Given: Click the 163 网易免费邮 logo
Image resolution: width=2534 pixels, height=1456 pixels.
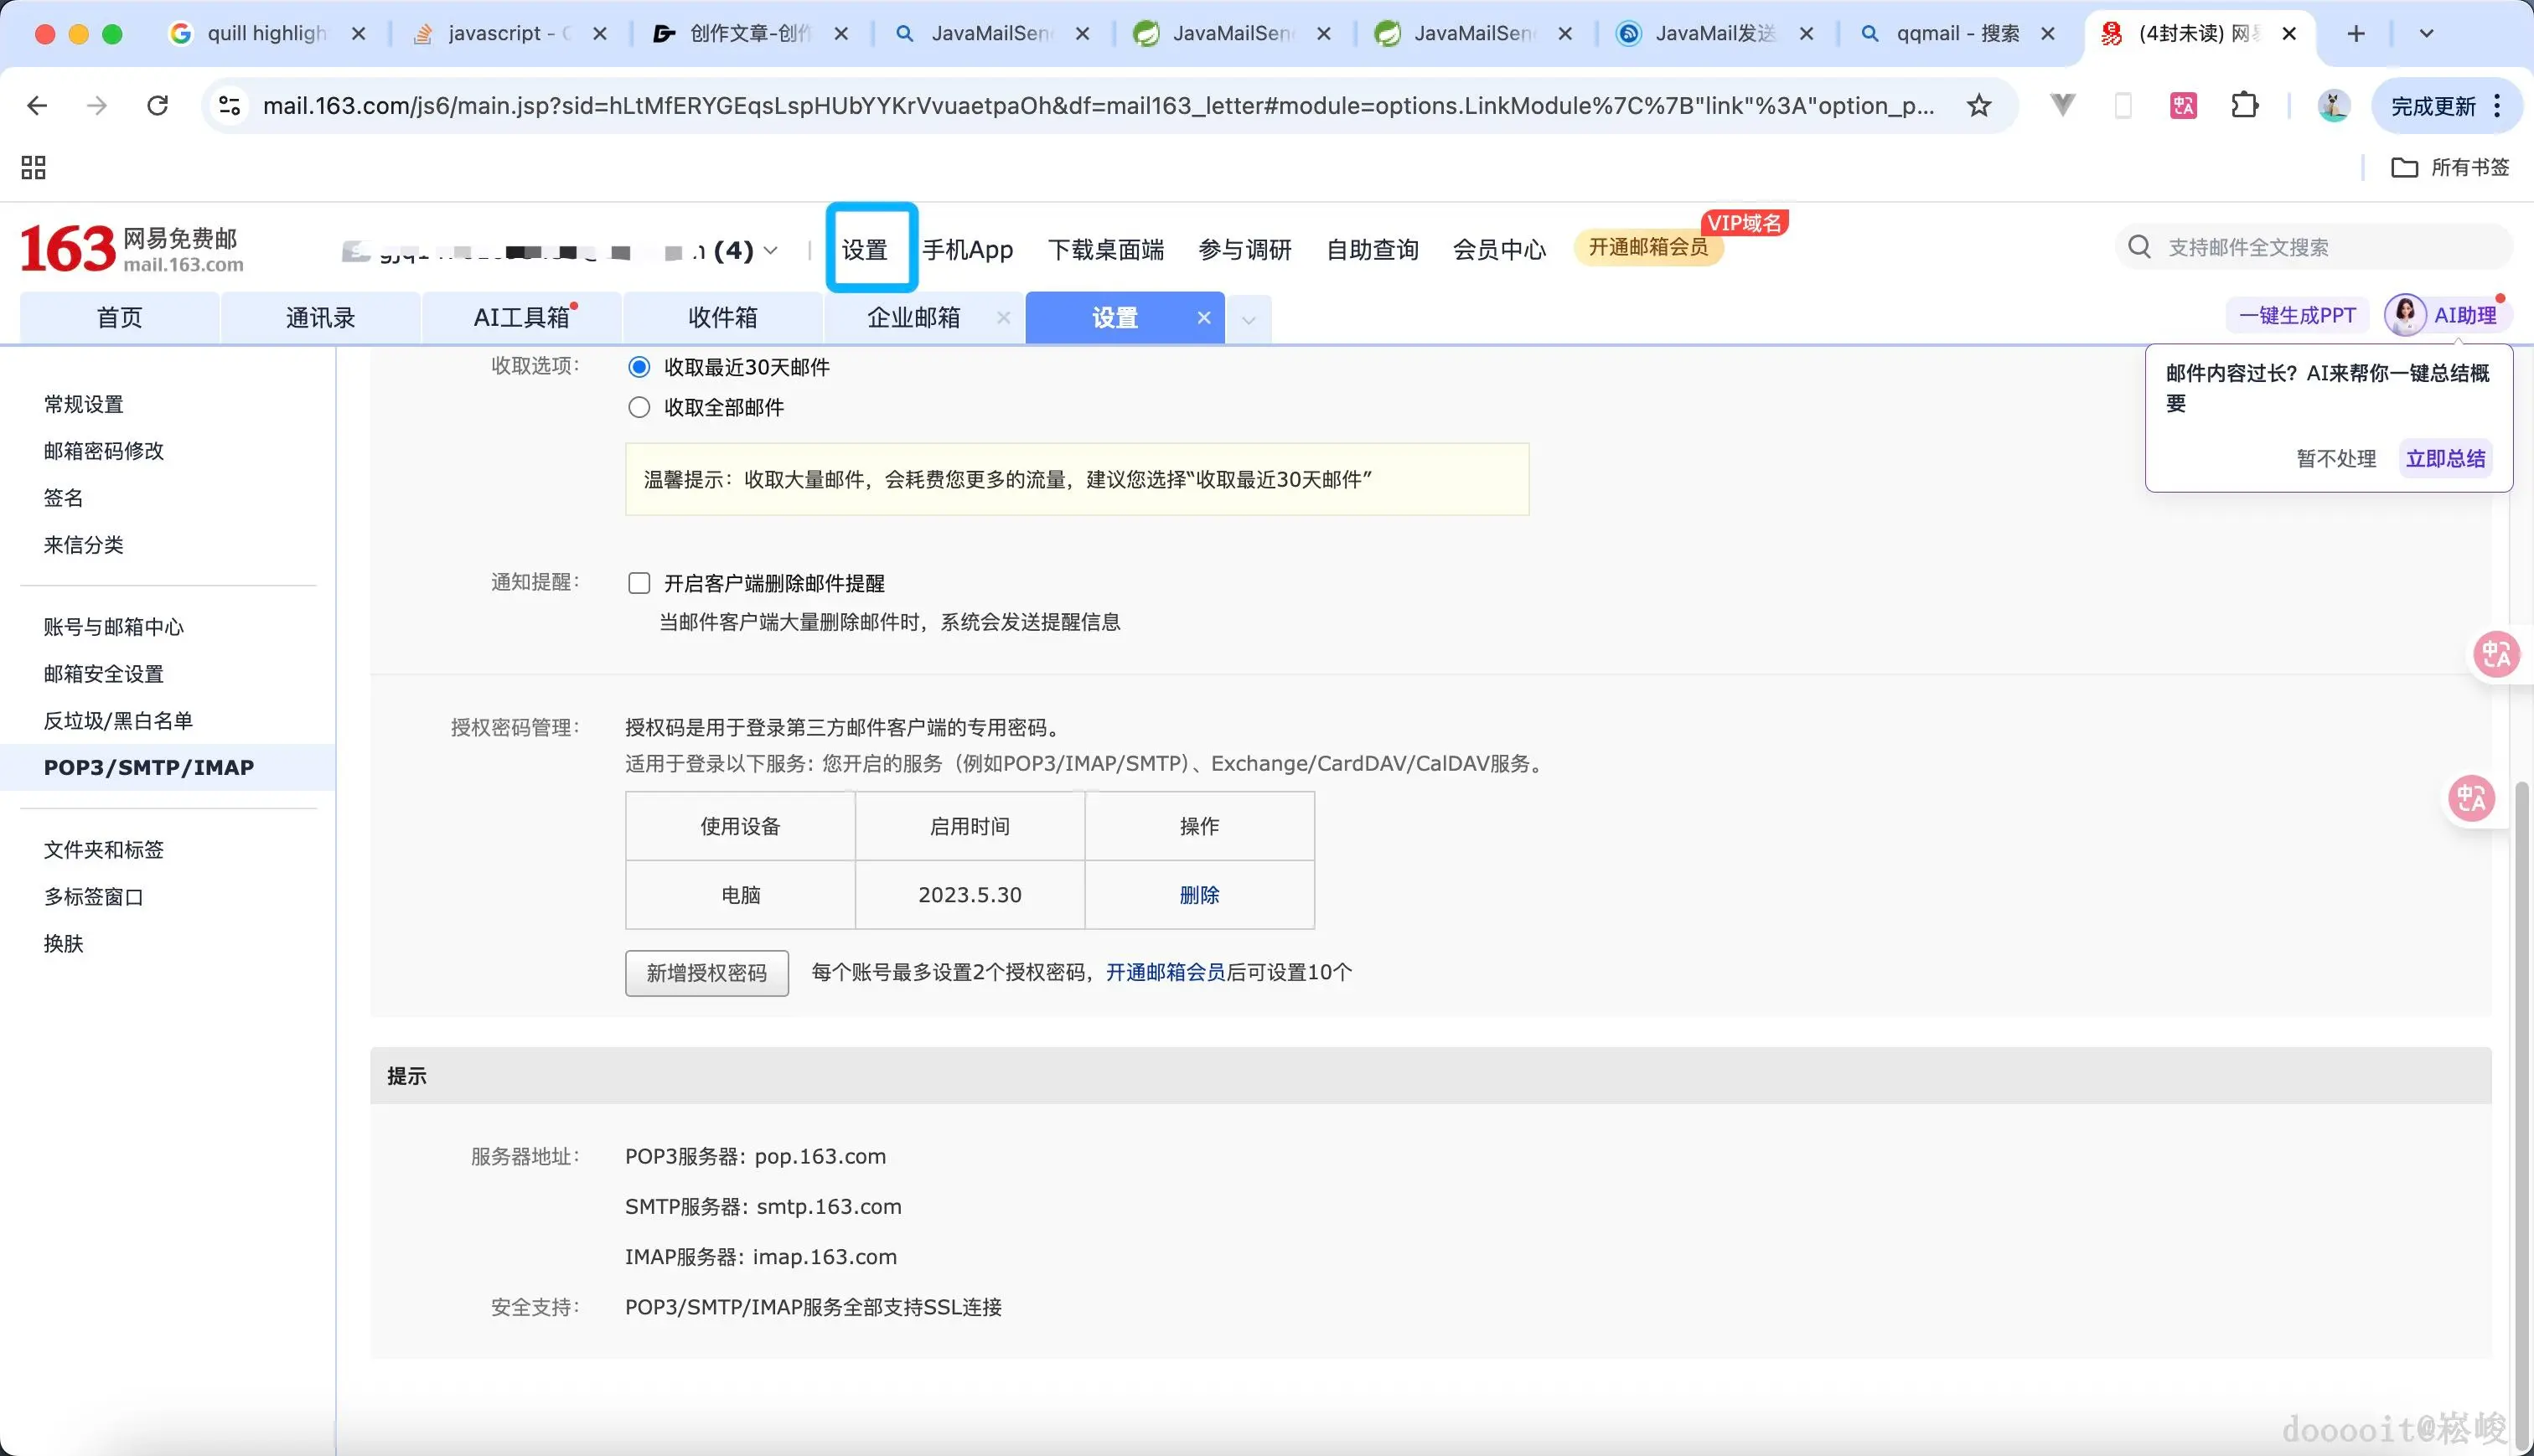Looking at the screenshot, I should tap(130, 247).
